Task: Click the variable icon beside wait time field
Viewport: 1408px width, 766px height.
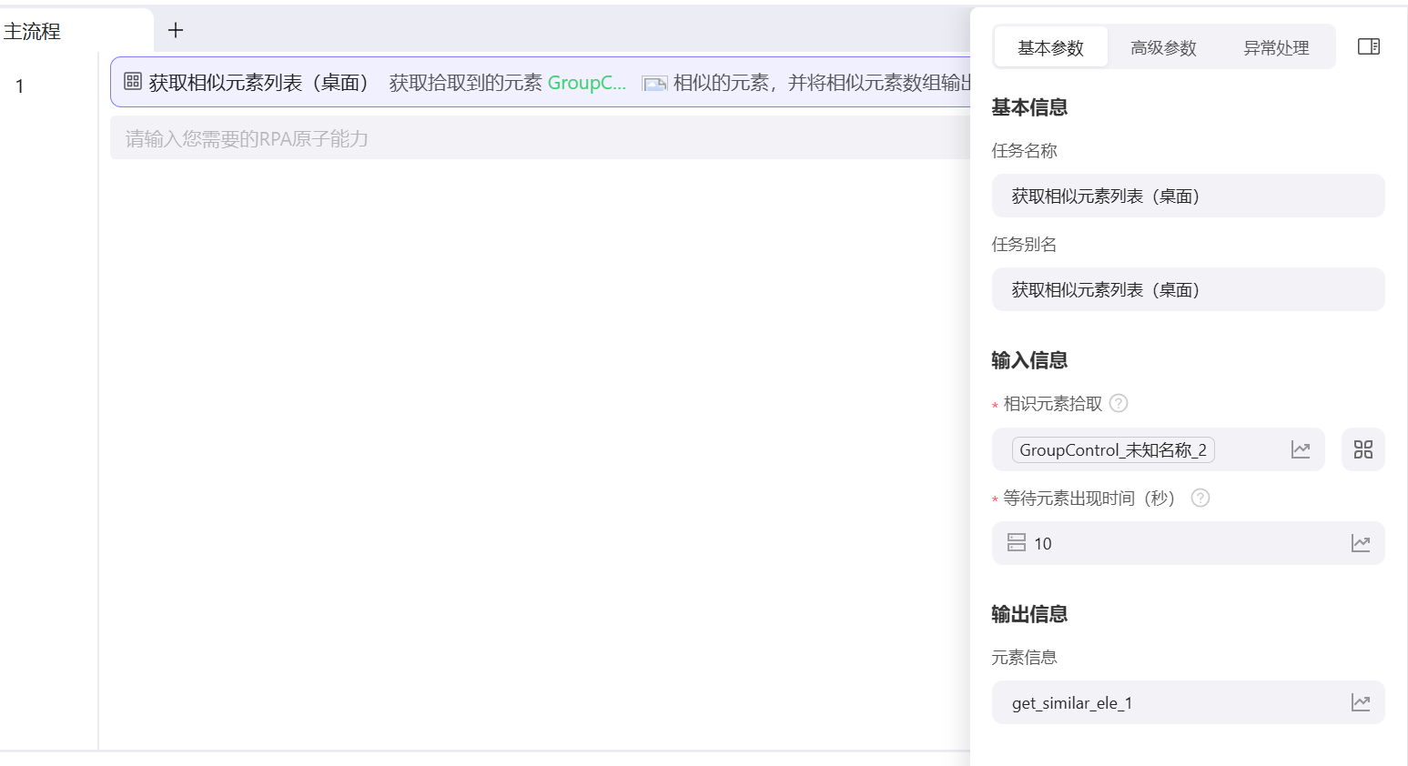Action: [1361, 543]
